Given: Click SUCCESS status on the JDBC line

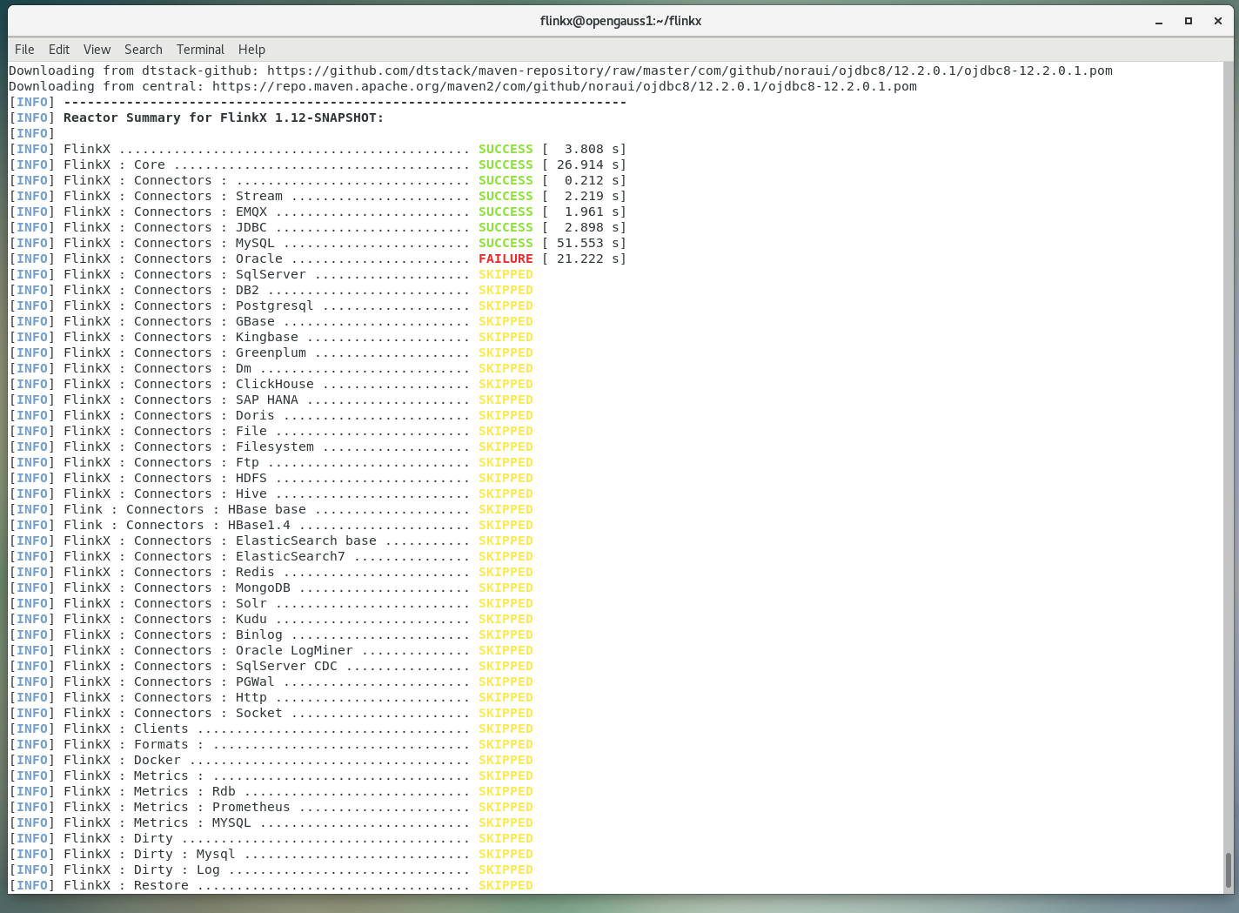Looking at the screenshot, I should 506,227.
